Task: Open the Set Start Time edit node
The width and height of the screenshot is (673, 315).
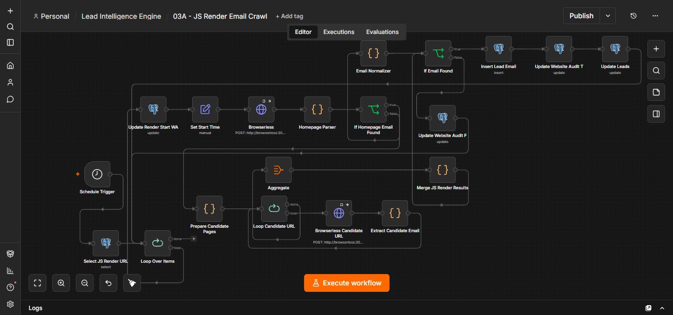Action: (205, 109)
